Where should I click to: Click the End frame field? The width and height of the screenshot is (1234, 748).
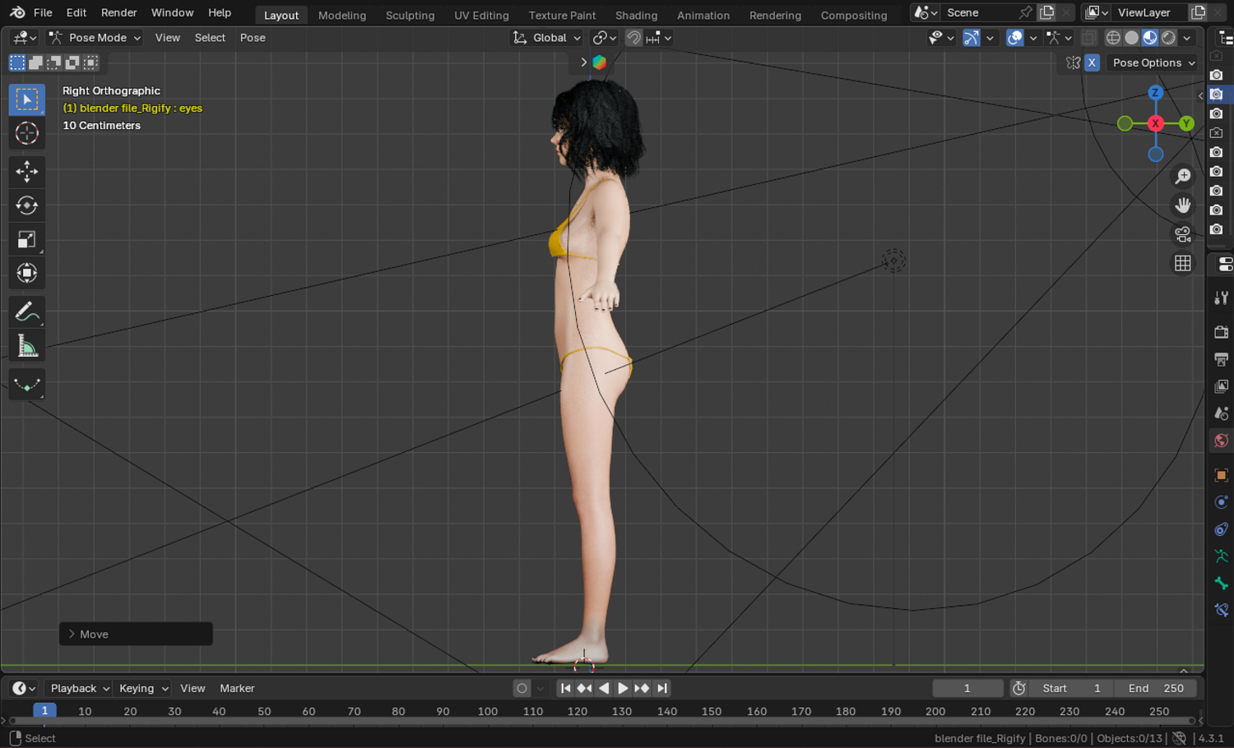(1155, 689)
